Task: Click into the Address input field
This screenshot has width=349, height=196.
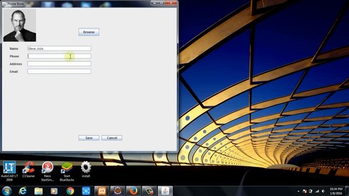Action: pos(59,64)
